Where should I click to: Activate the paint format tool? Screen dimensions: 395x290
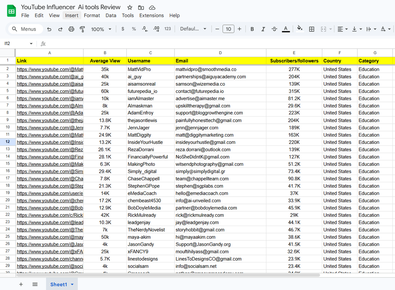click(82, 29)
